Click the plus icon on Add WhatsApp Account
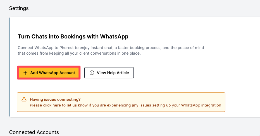 (x=25, y=73)
